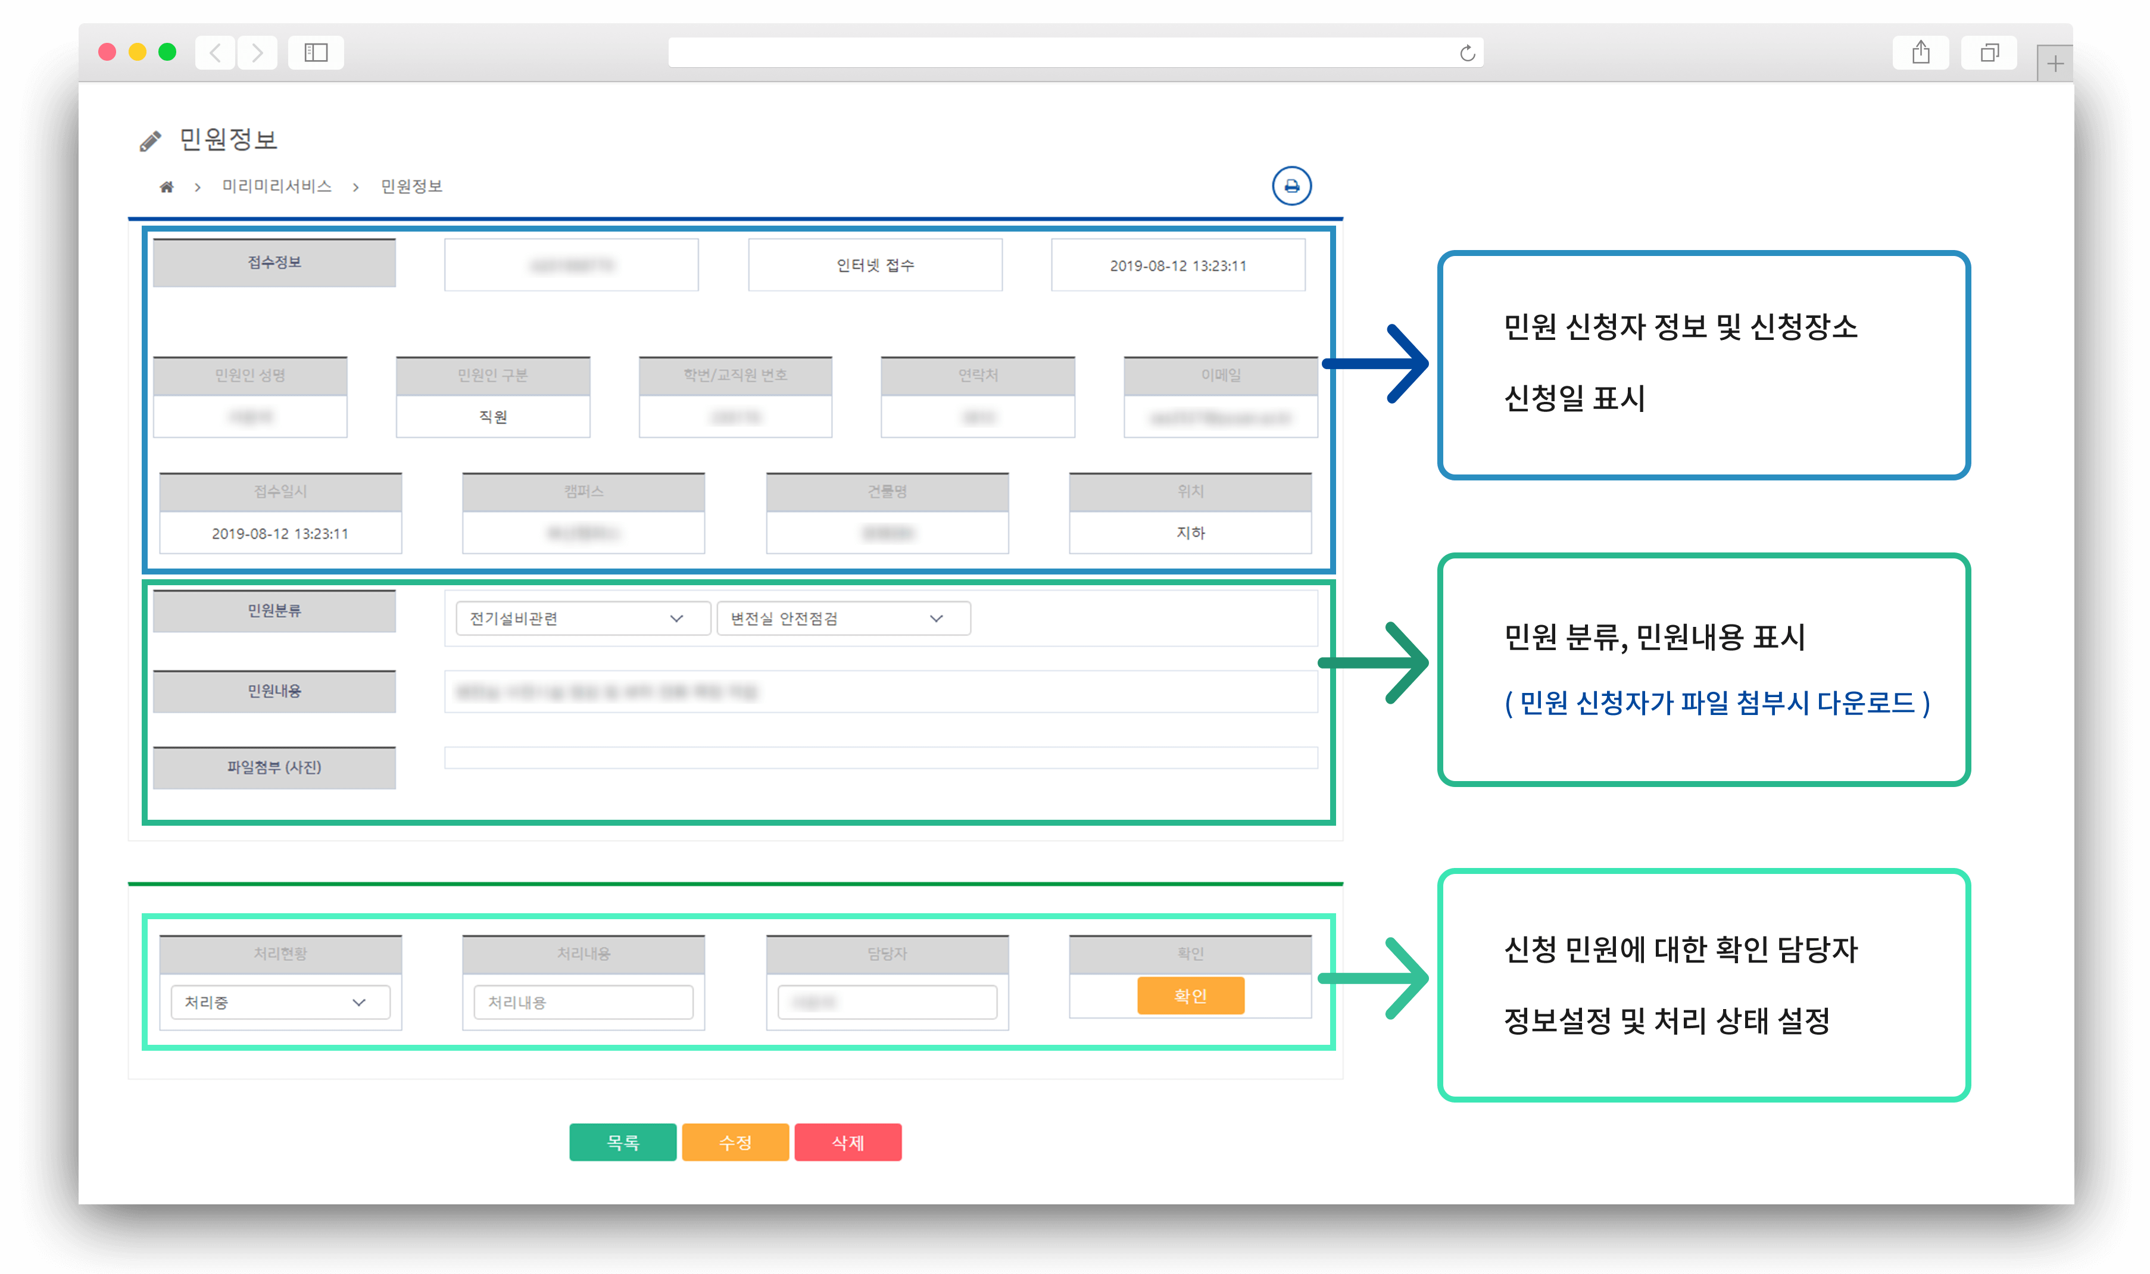Click the print icon button
Viewport: 2150px width, 1274px height.
(1290, 185)
